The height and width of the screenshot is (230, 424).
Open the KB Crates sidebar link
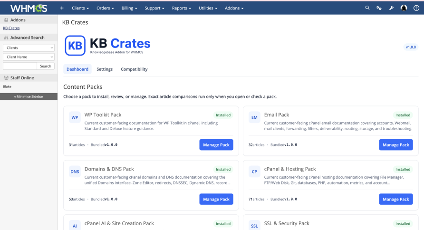coord(11,28)
